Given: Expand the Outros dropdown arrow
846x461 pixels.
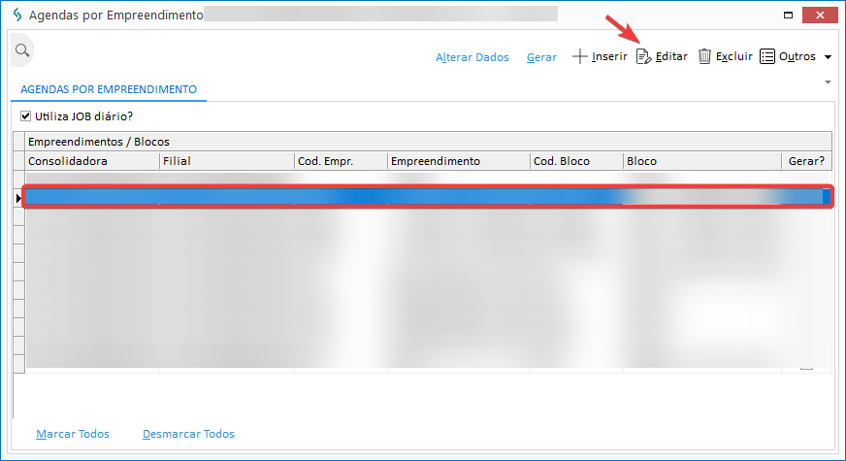Looking at the screenshot, I should (828, 57).
